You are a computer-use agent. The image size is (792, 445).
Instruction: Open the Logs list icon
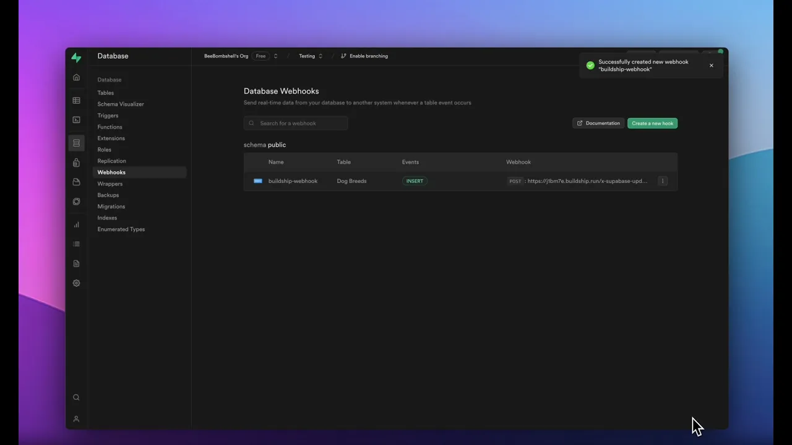pyautogui.click(x=76, y=244)
